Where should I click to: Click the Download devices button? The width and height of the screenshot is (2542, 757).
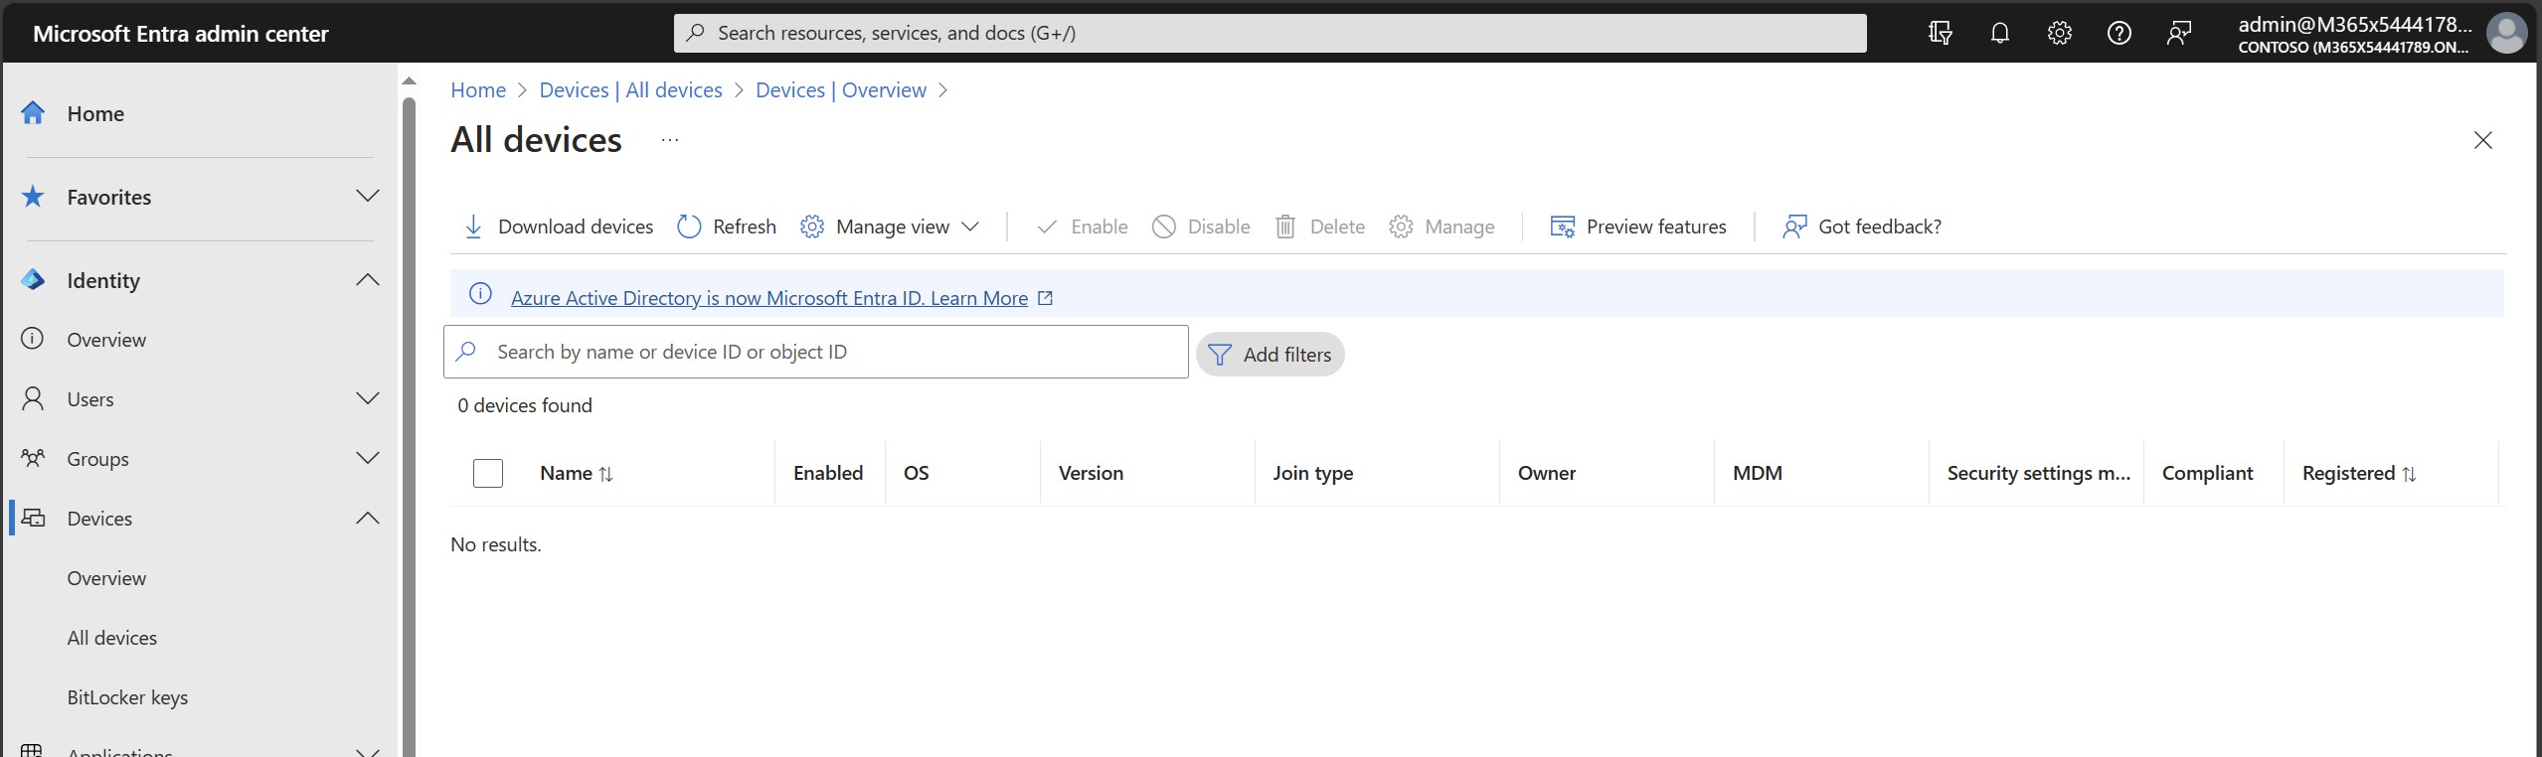[559, 227]
